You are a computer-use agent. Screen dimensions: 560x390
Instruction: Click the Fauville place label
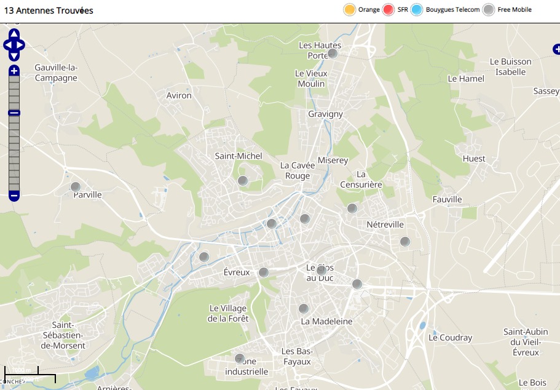pos(447,199)
